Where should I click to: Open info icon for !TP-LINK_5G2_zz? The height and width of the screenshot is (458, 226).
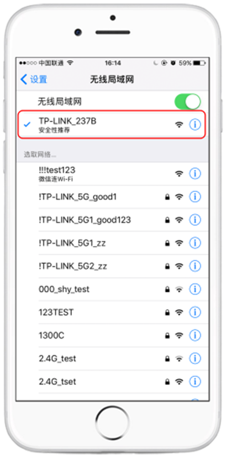[x=195, y=266]
